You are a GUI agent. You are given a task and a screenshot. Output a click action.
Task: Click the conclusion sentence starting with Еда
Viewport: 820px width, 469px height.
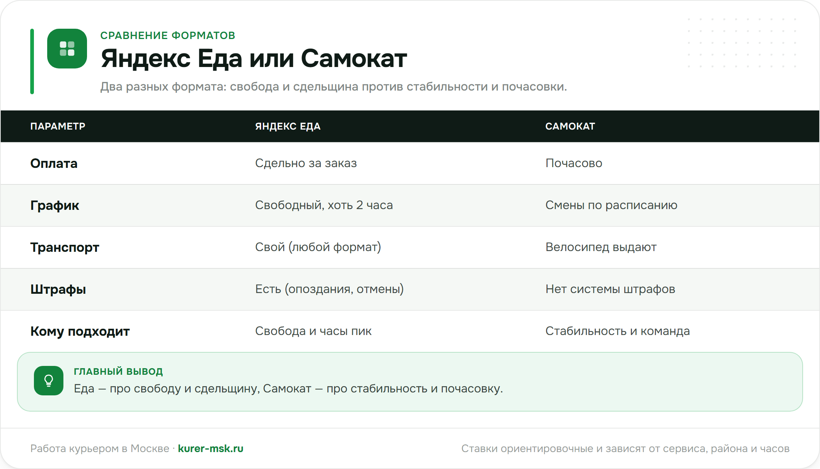288,388
